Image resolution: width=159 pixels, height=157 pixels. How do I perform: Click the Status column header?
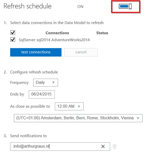click(x=102, y=33)
